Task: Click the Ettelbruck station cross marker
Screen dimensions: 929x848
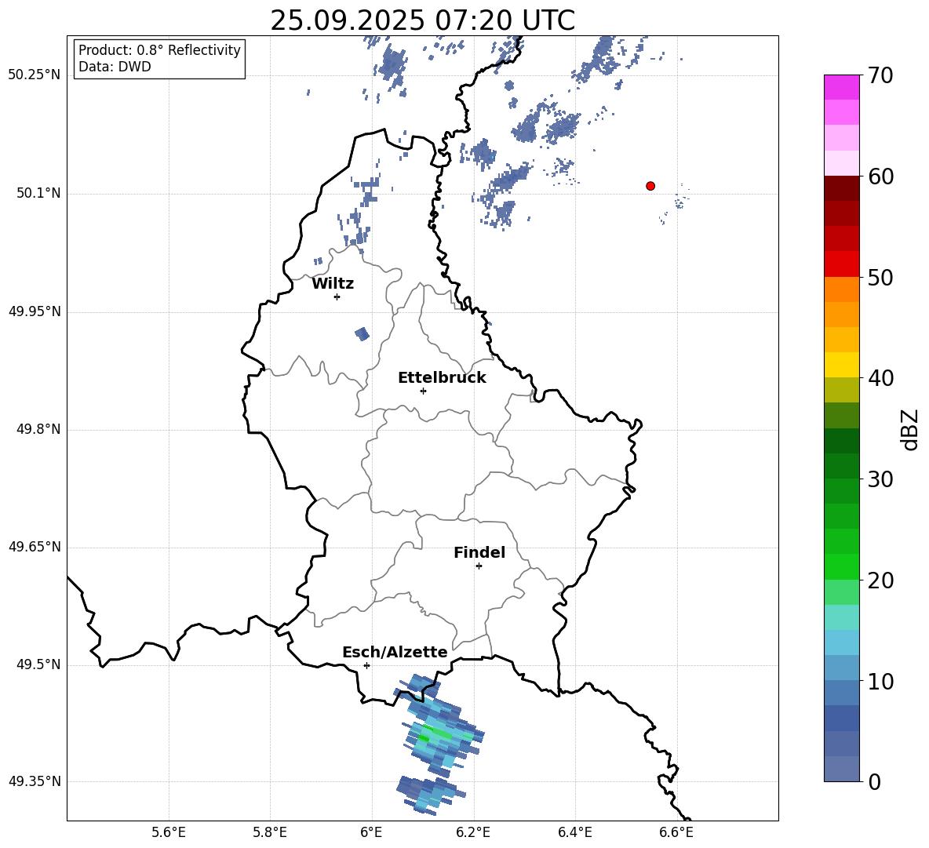Action: (x=423, y=391)
